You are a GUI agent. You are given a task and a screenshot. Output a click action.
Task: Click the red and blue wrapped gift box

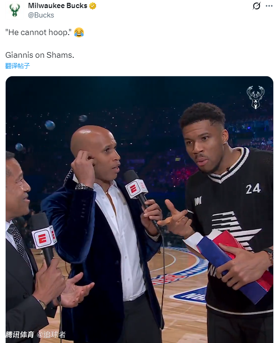(237, 266)
